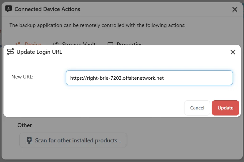Click the Device tab icon
Viewport: 244px width, 162px height.
[18, 44]
